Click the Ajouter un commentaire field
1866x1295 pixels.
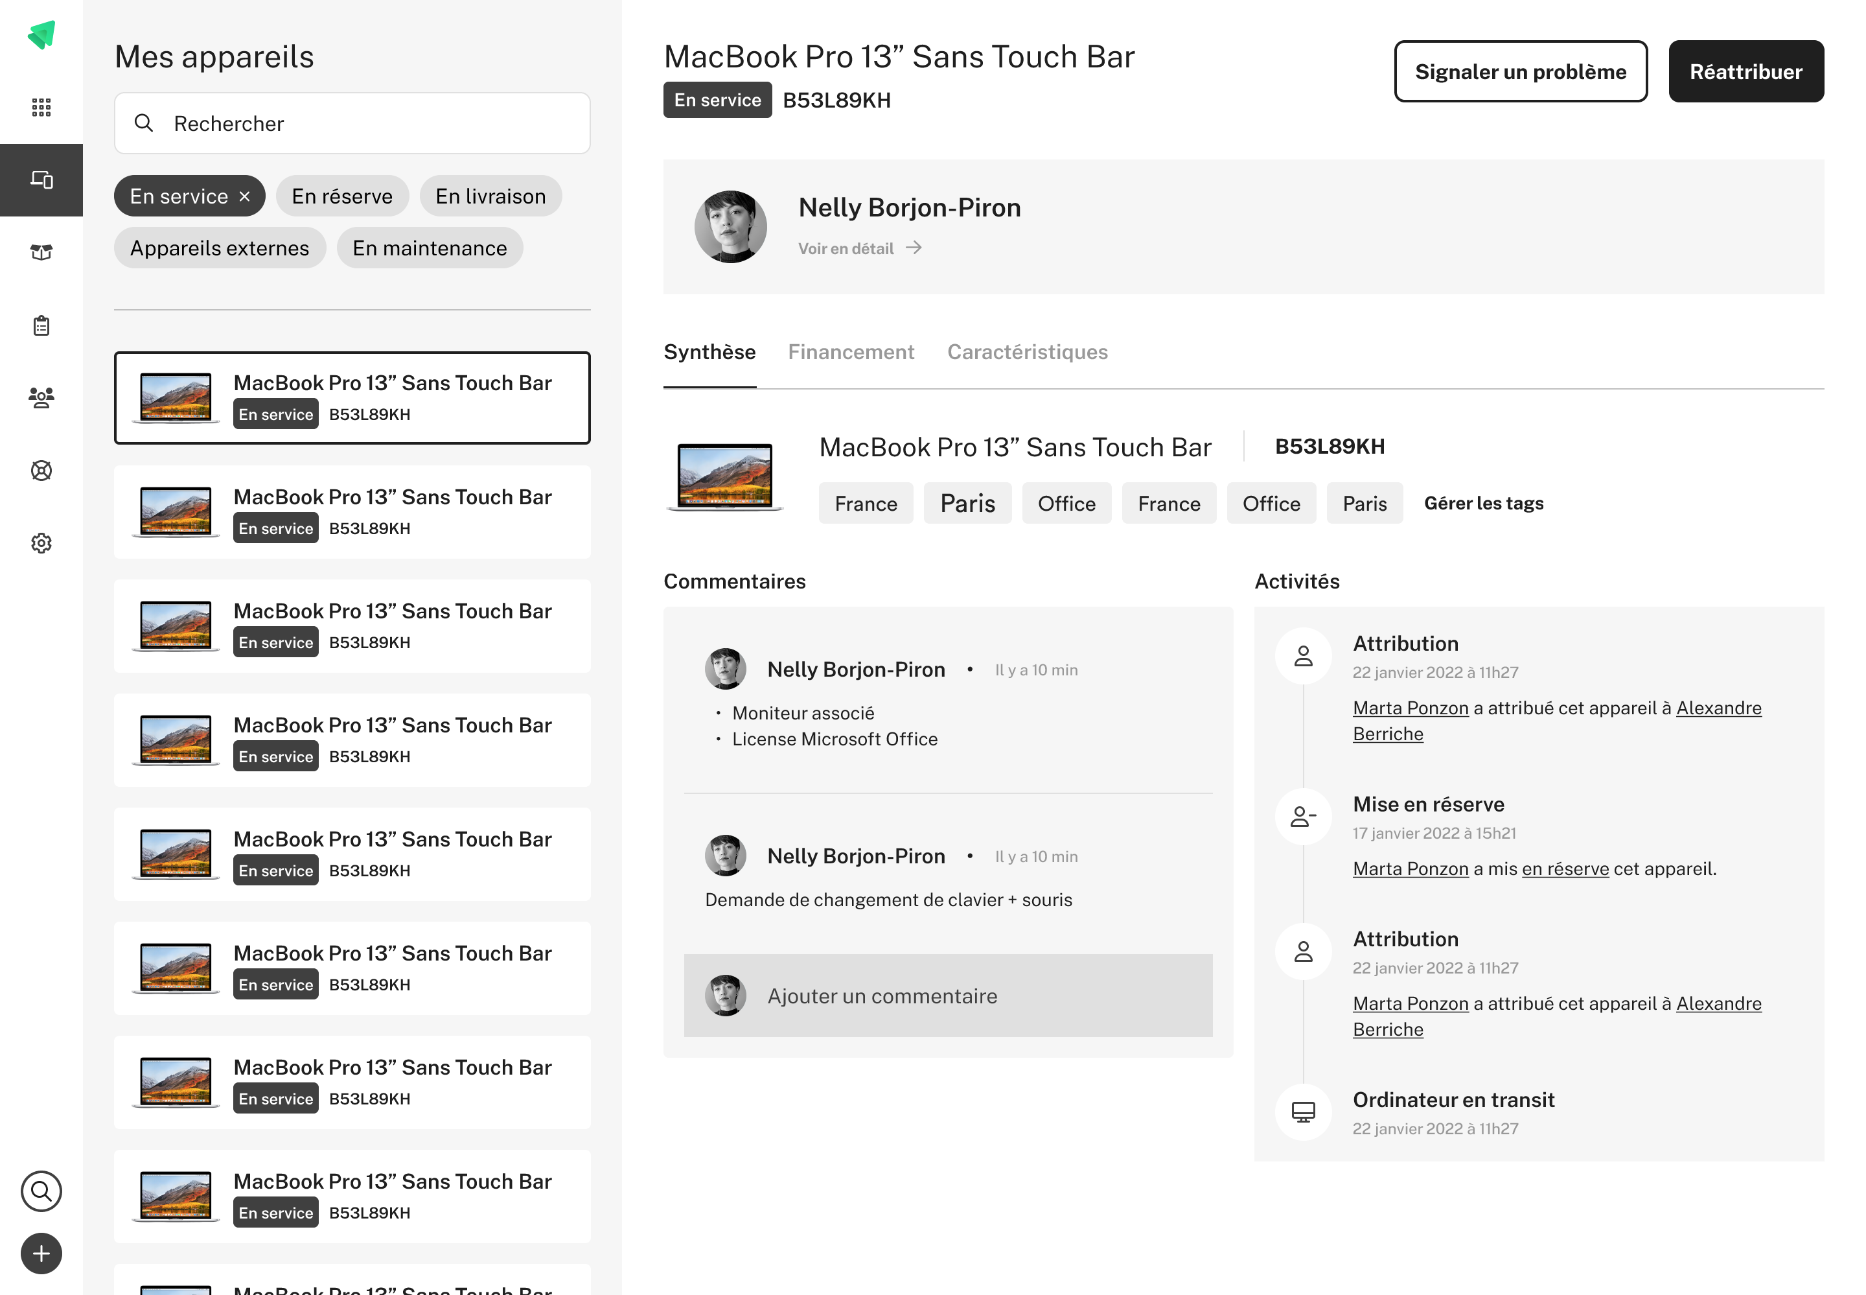coord(947,995)
